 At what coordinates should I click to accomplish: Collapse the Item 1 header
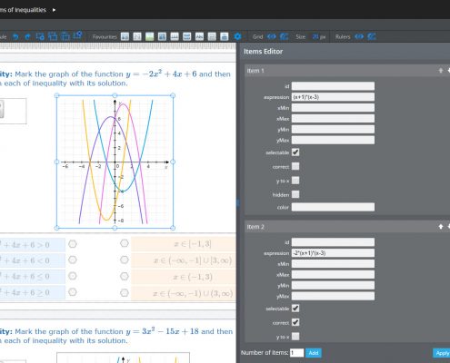(x=339, y=71)
